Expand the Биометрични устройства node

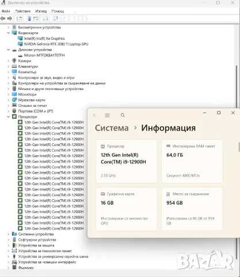(x=8, y=27)
